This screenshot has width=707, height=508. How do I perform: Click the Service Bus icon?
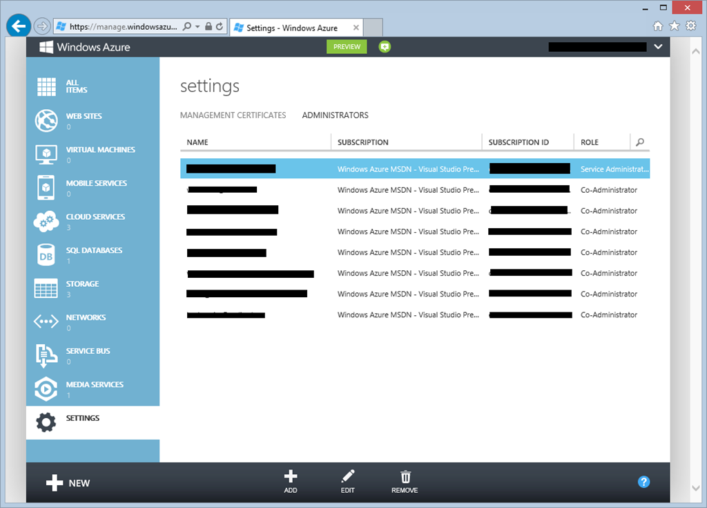click(x=46, y=355)
